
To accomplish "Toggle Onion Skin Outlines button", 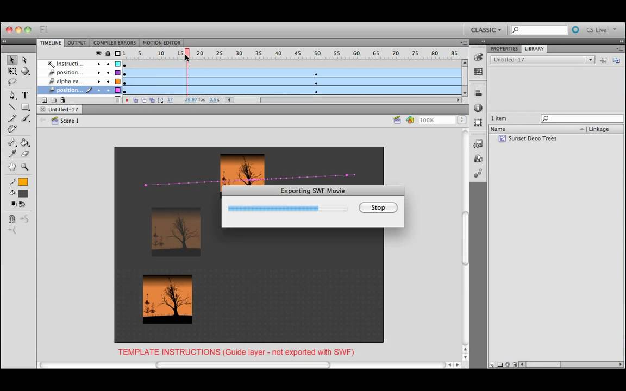I will click(x=144, y=100).
